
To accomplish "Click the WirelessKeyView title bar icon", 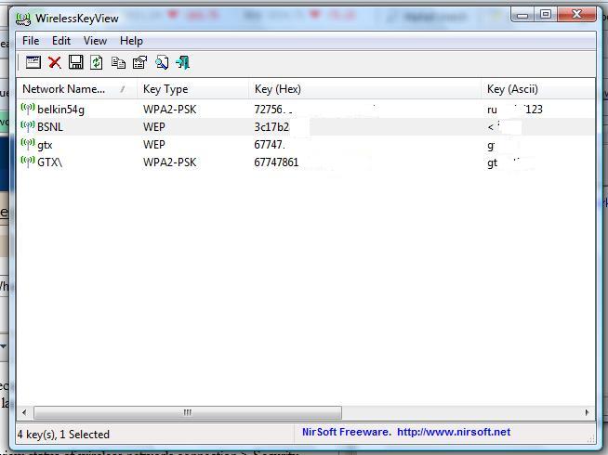I will tap(23, 19).
